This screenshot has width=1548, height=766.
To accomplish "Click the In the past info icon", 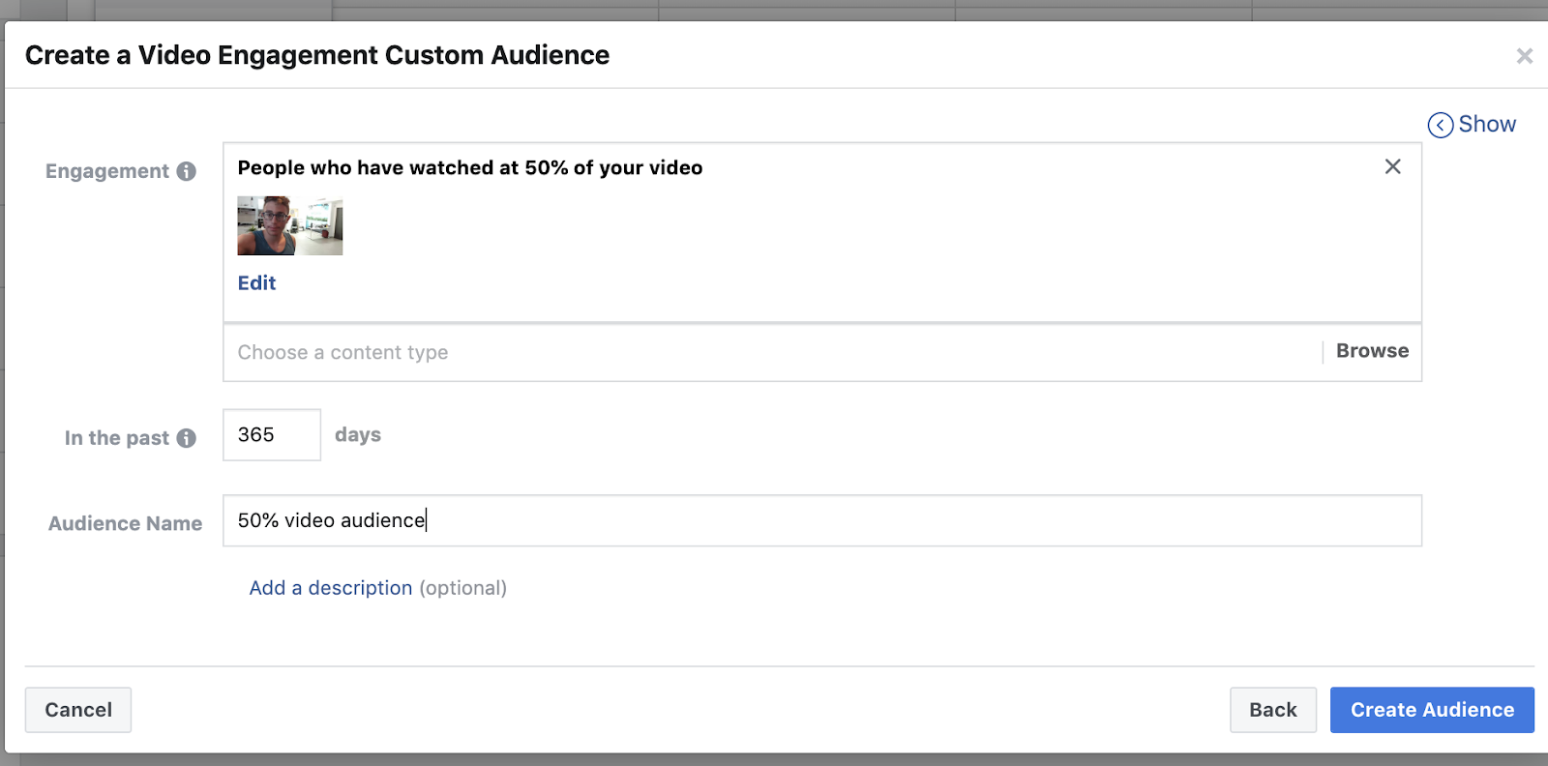I will (x=187, y=438).
